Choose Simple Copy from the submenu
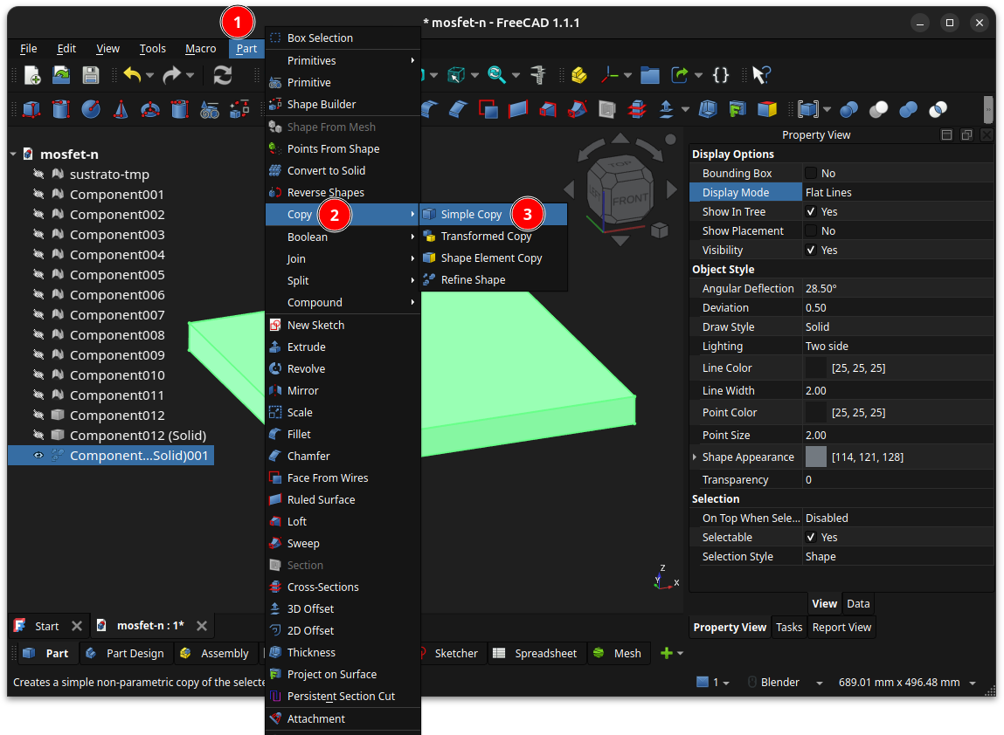This screenshot has height=735, width=1004. 493,214
